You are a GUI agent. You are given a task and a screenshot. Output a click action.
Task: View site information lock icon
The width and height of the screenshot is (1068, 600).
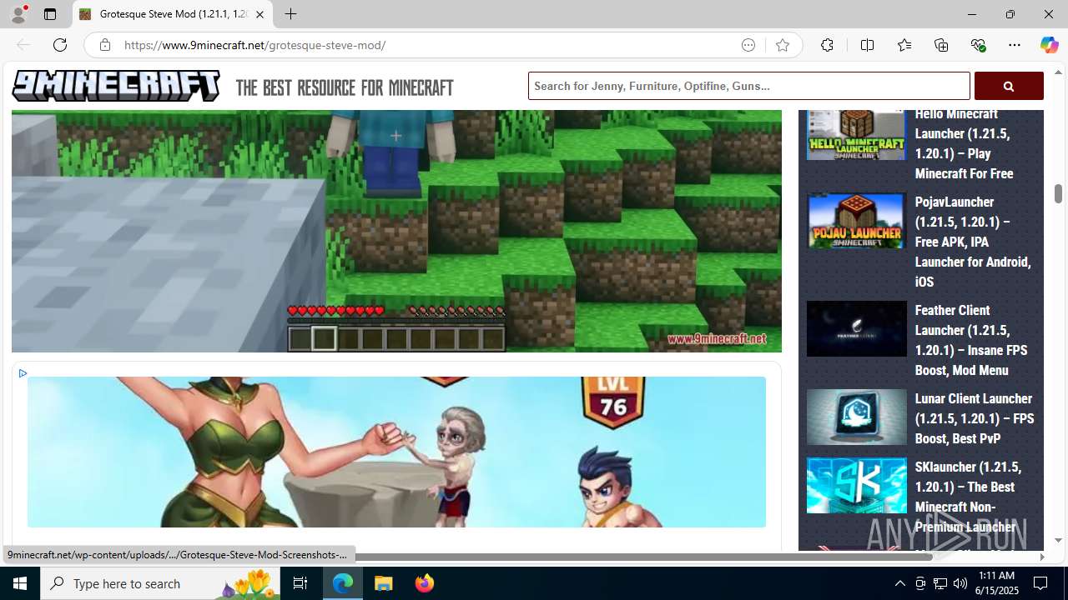104,45
